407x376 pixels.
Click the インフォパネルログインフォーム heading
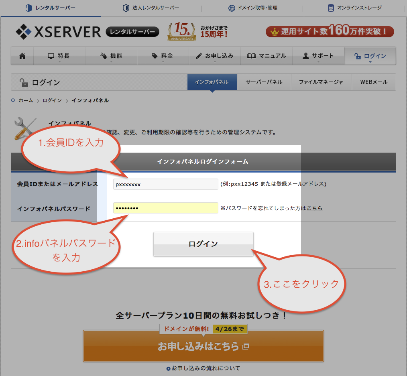(x=202, y=162)
